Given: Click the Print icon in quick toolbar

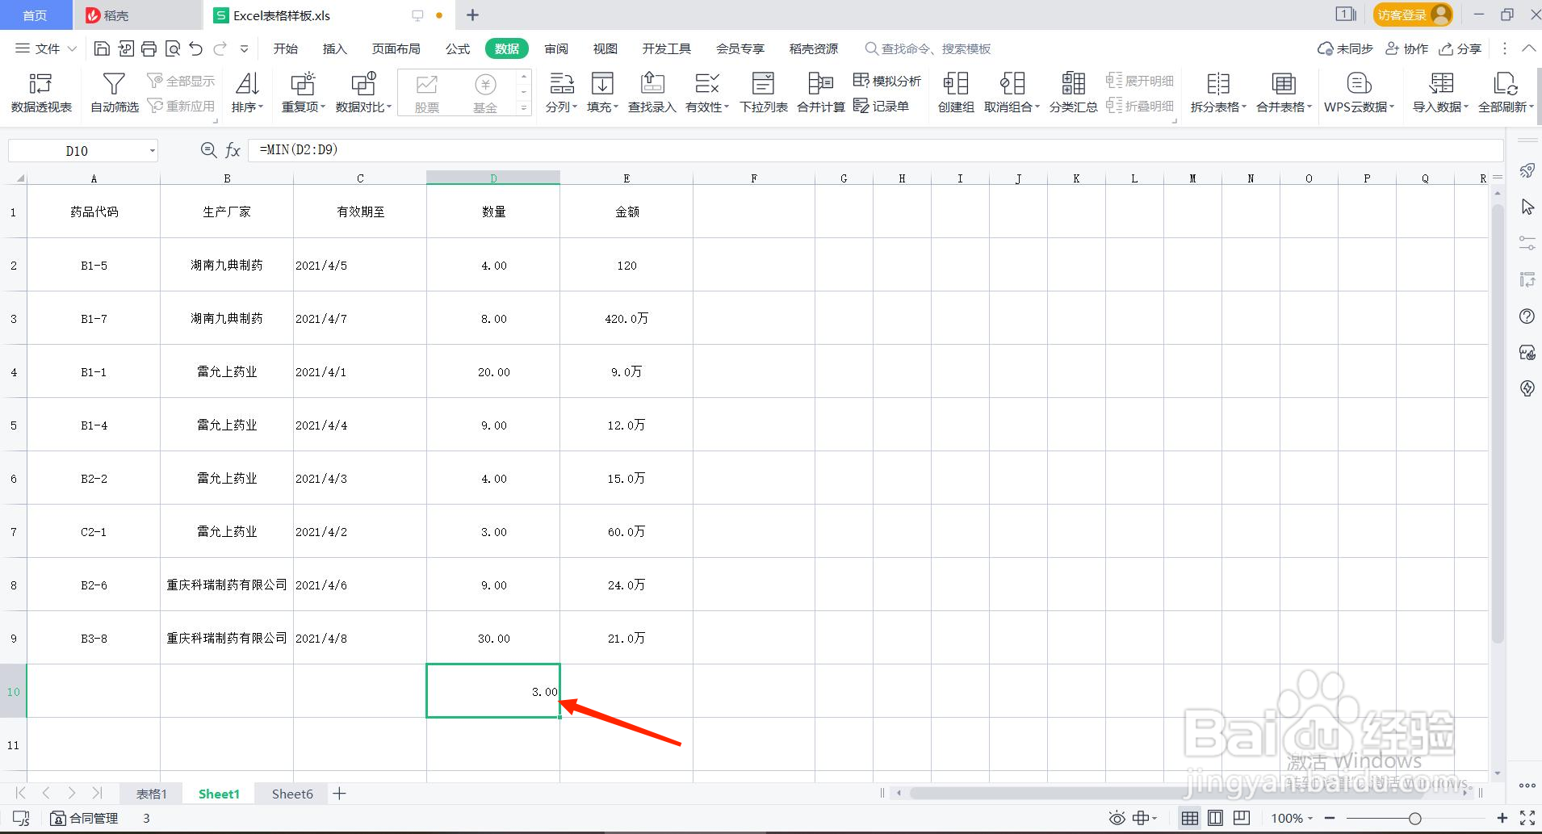Looking at the screenshot, I should 149,48.
